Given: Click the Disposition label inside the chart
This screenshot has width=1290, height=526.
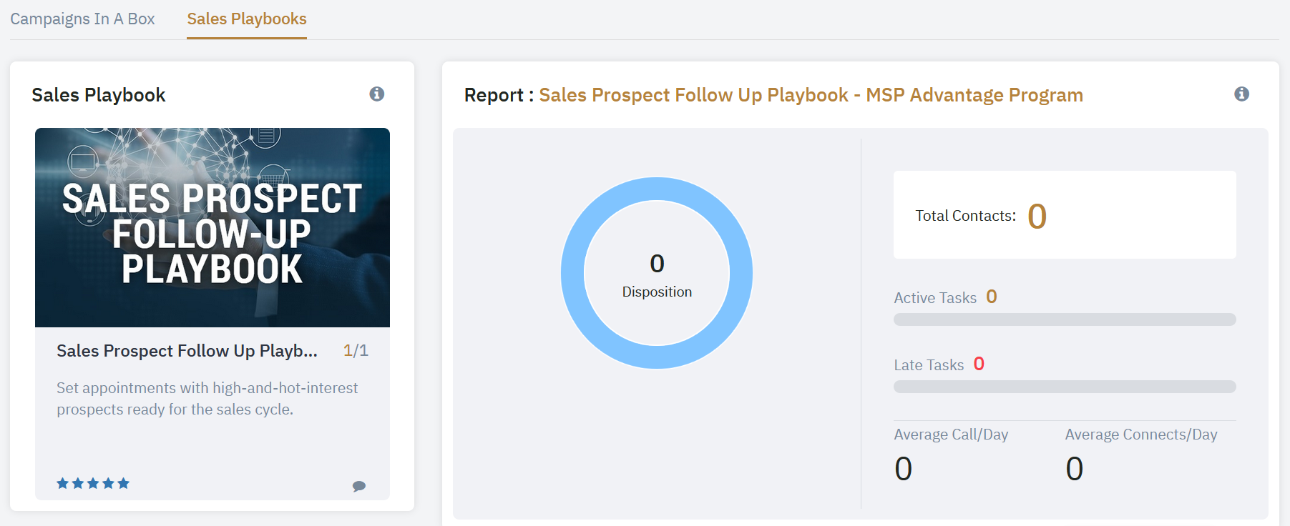Looking at the screenshot, I should [x=657, y=292].
